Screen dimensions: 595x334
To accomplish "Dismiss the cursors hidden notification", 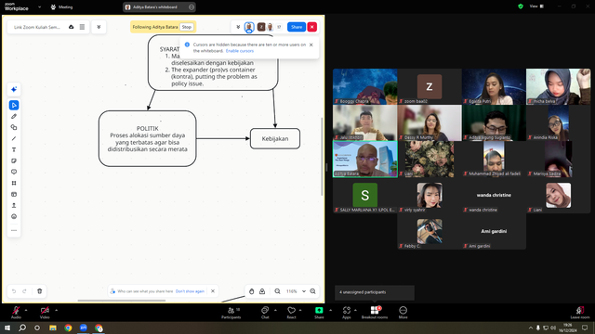I will point(311,45).
